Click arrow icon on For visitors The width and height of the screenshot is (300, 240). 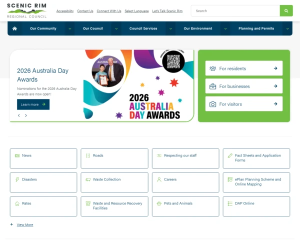pos(275,104)
